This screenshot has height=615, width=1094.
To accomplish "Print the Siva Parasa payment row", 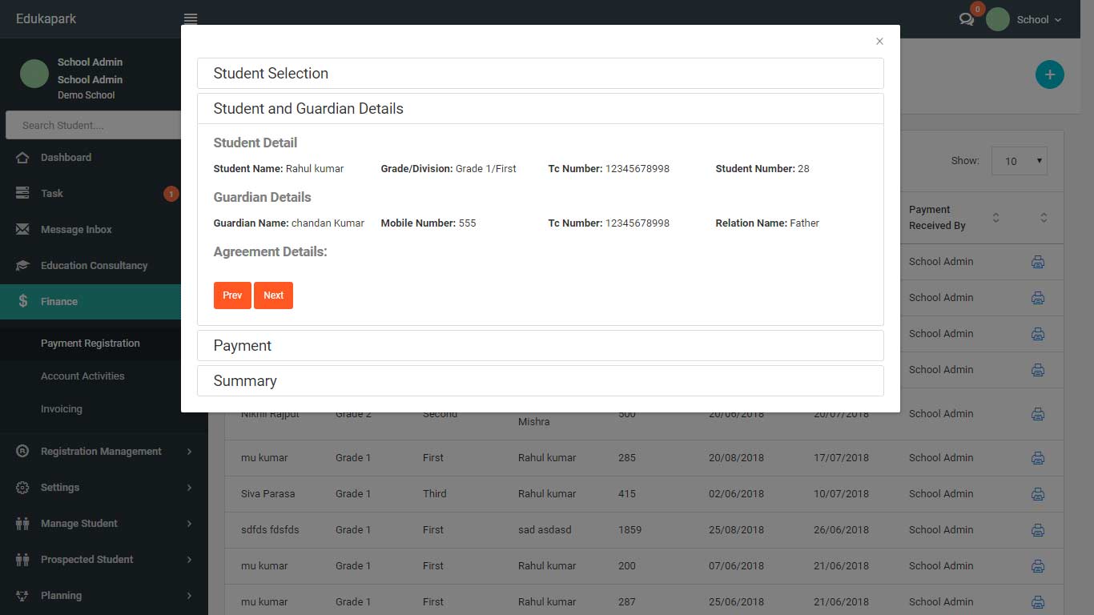I will tap(1038, 494).
